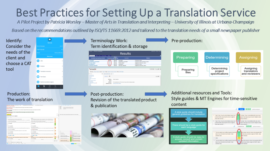Screen dimensions: 270x151
Task: Click the Additional resources and Tools heading
Action: 201,93
